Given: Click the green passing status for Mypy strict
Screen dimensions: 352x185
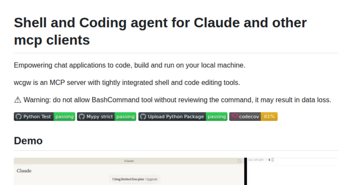Looking at the screenshot, I should (125, 117).
